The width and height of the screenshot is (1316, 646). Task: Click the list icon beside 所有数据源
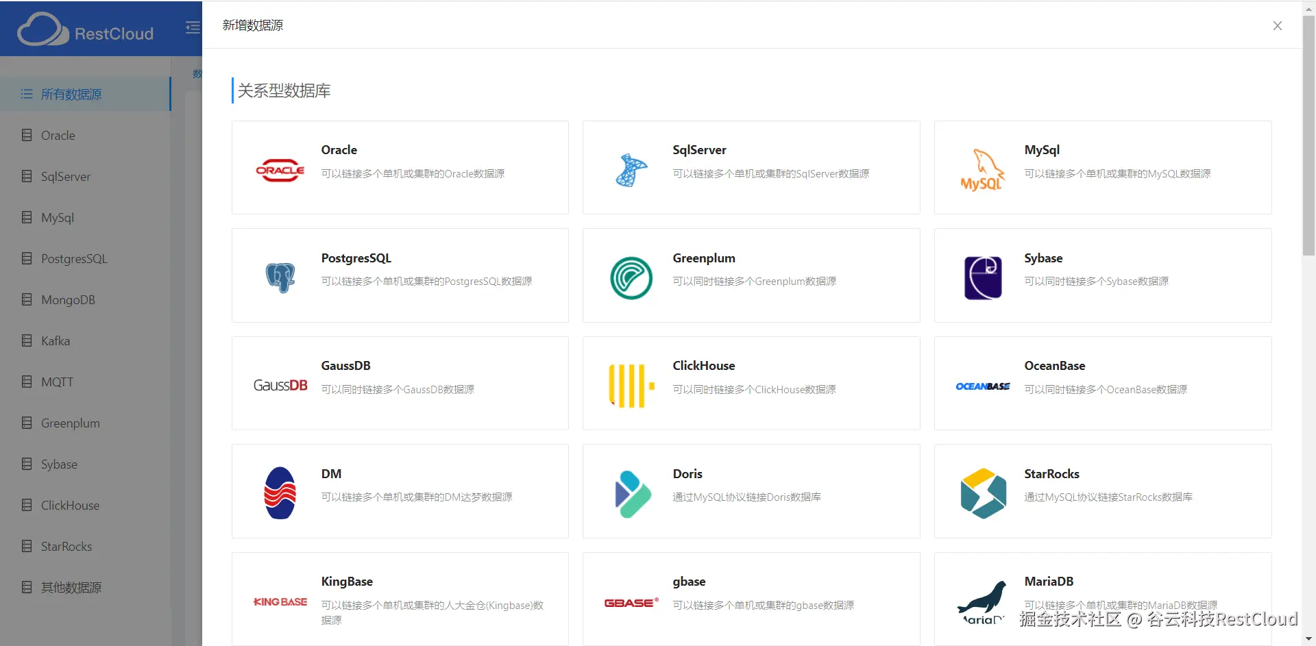point(27,94)
